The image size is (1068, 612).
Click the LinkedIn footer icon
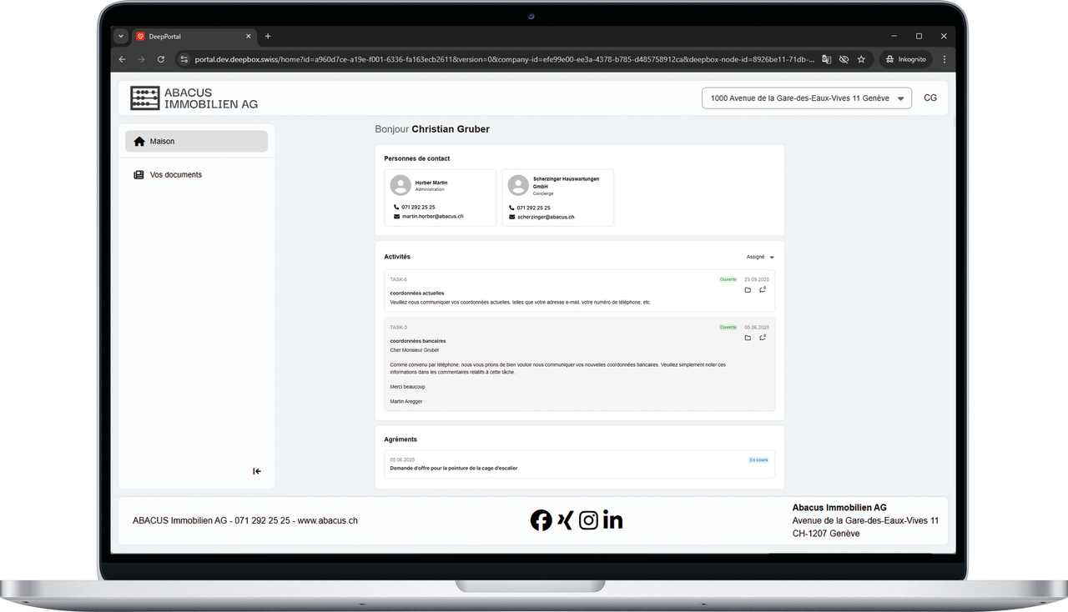[x=612, y=520]
